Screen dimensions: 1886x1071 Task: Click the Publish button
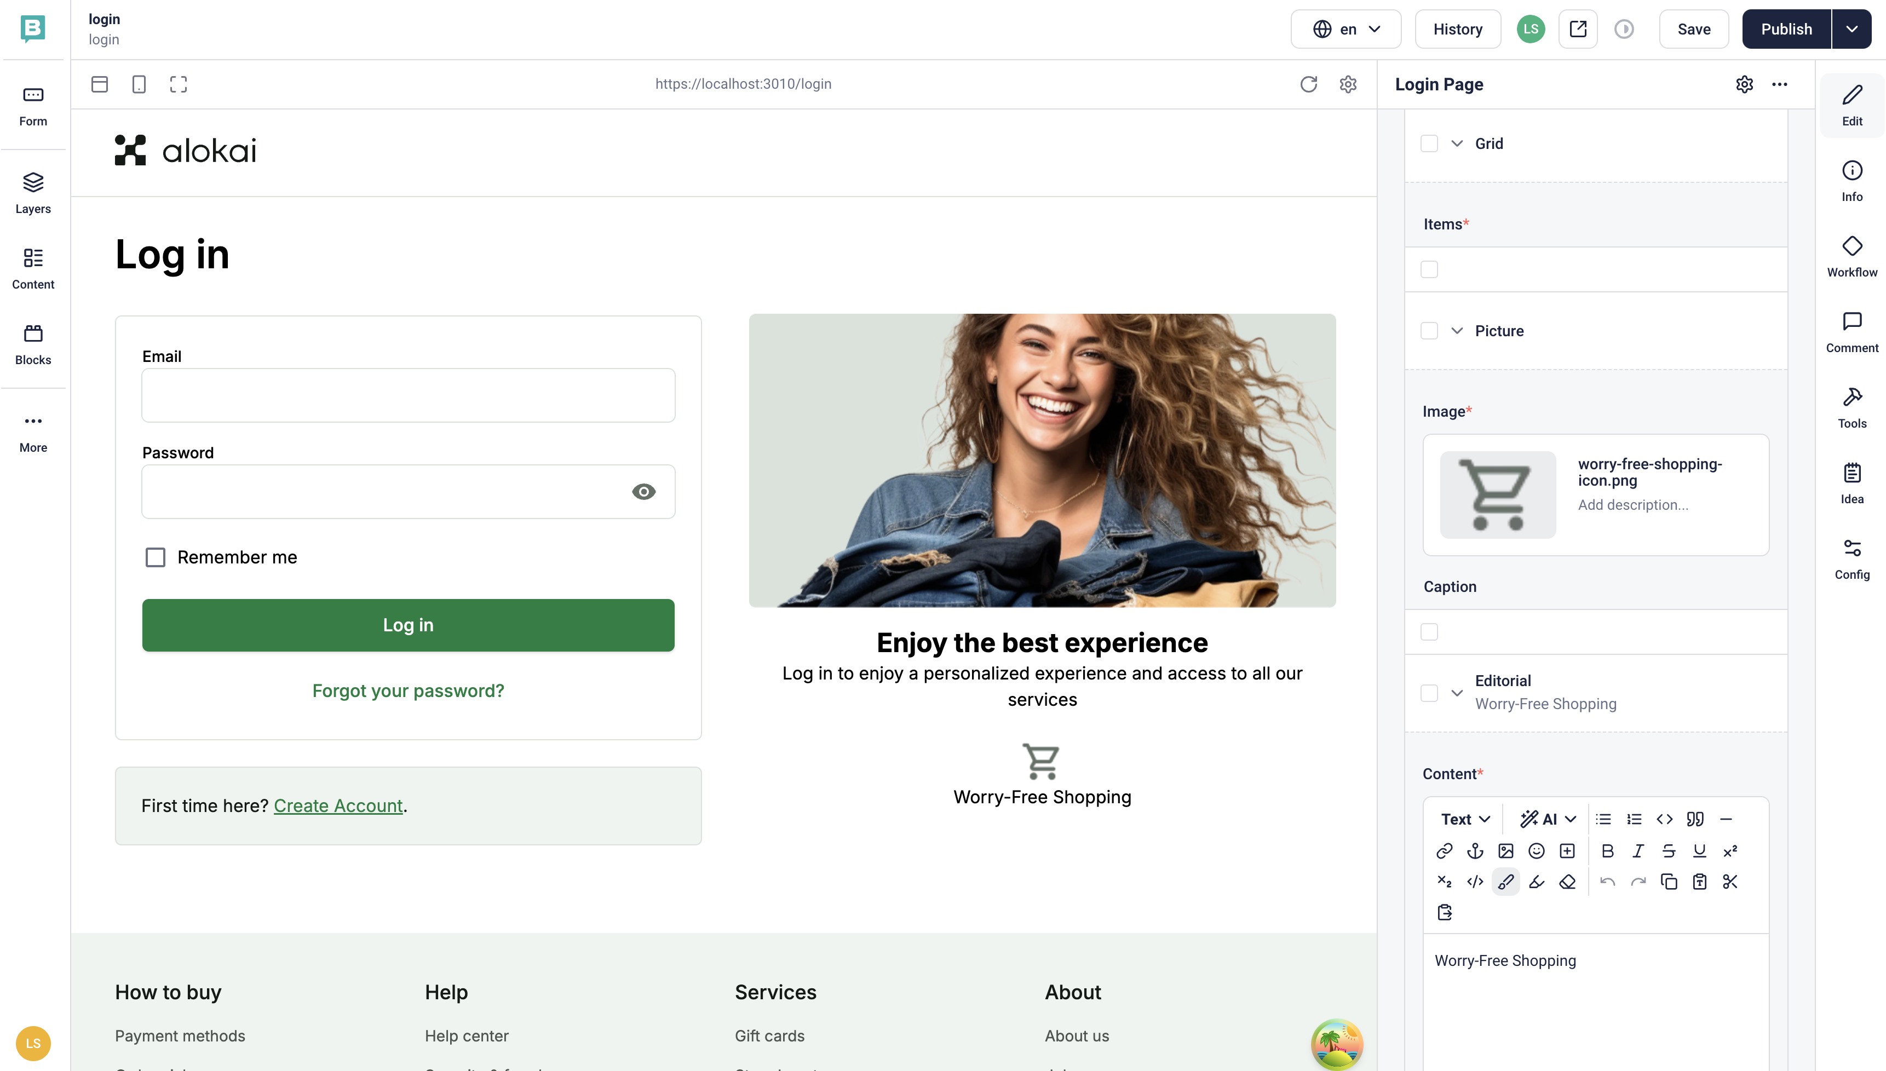[x=1786, y=30]
